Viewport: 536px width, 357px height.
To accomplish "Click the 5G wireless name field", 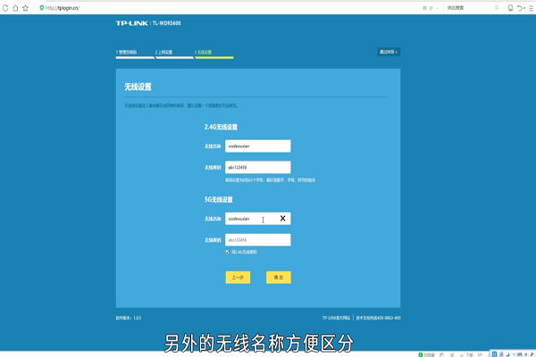I will [x=258, y=219].
